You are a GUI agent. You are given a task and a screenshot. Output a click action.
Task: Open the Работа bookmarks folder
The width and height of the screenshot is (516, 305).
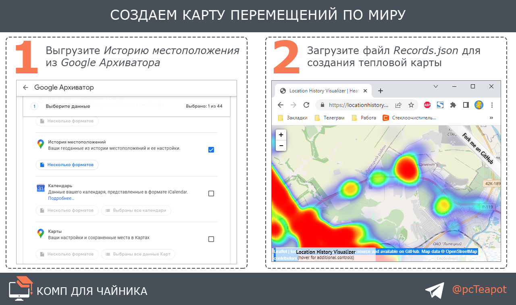pos(364,118)
